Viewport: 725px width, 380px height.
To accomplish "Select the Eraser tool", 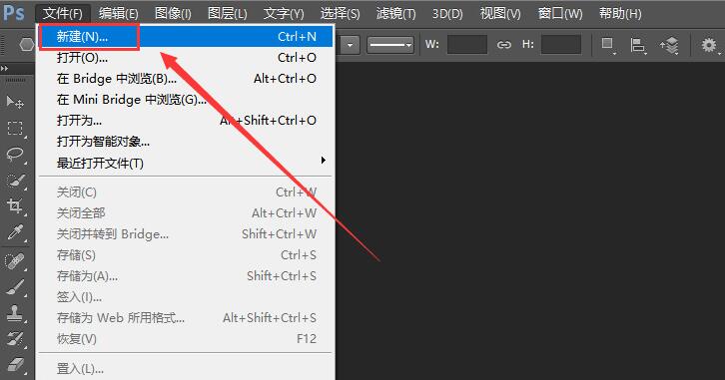I will pyautogui.click(x=15, y=365).
